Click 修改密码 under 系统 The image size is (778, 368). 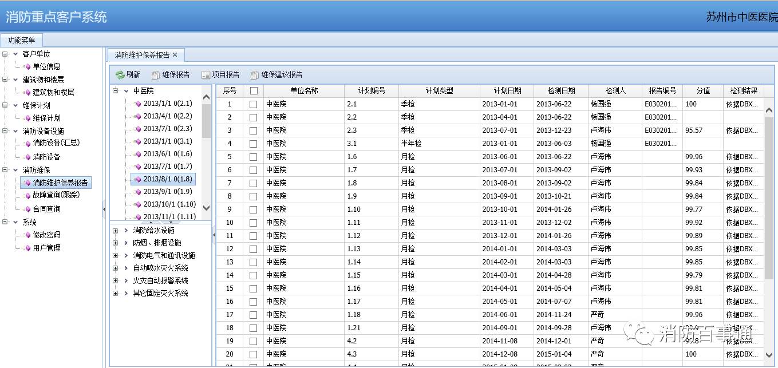click(46, 235)
